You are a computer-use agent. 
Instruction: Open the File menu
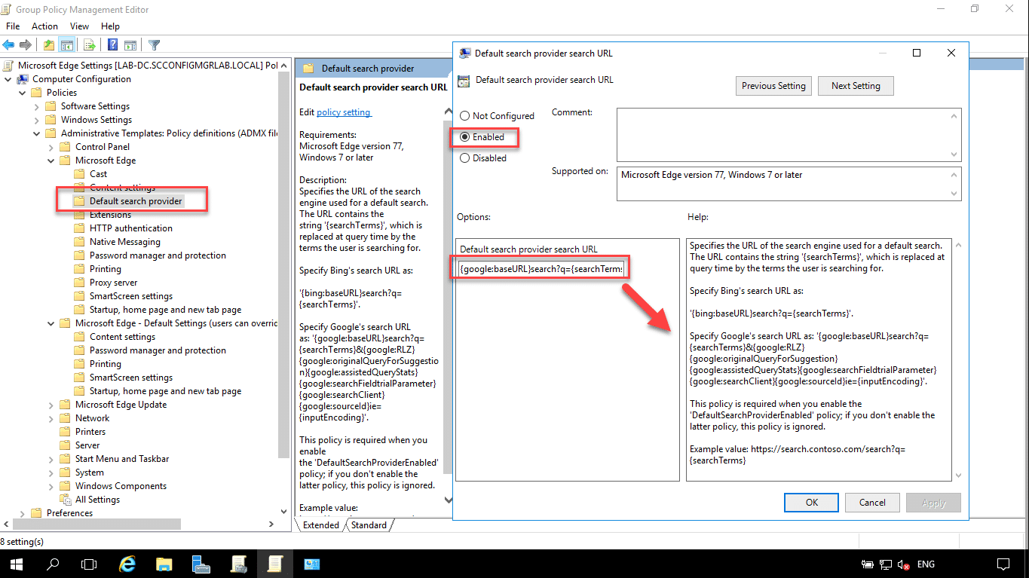(12, 26)
